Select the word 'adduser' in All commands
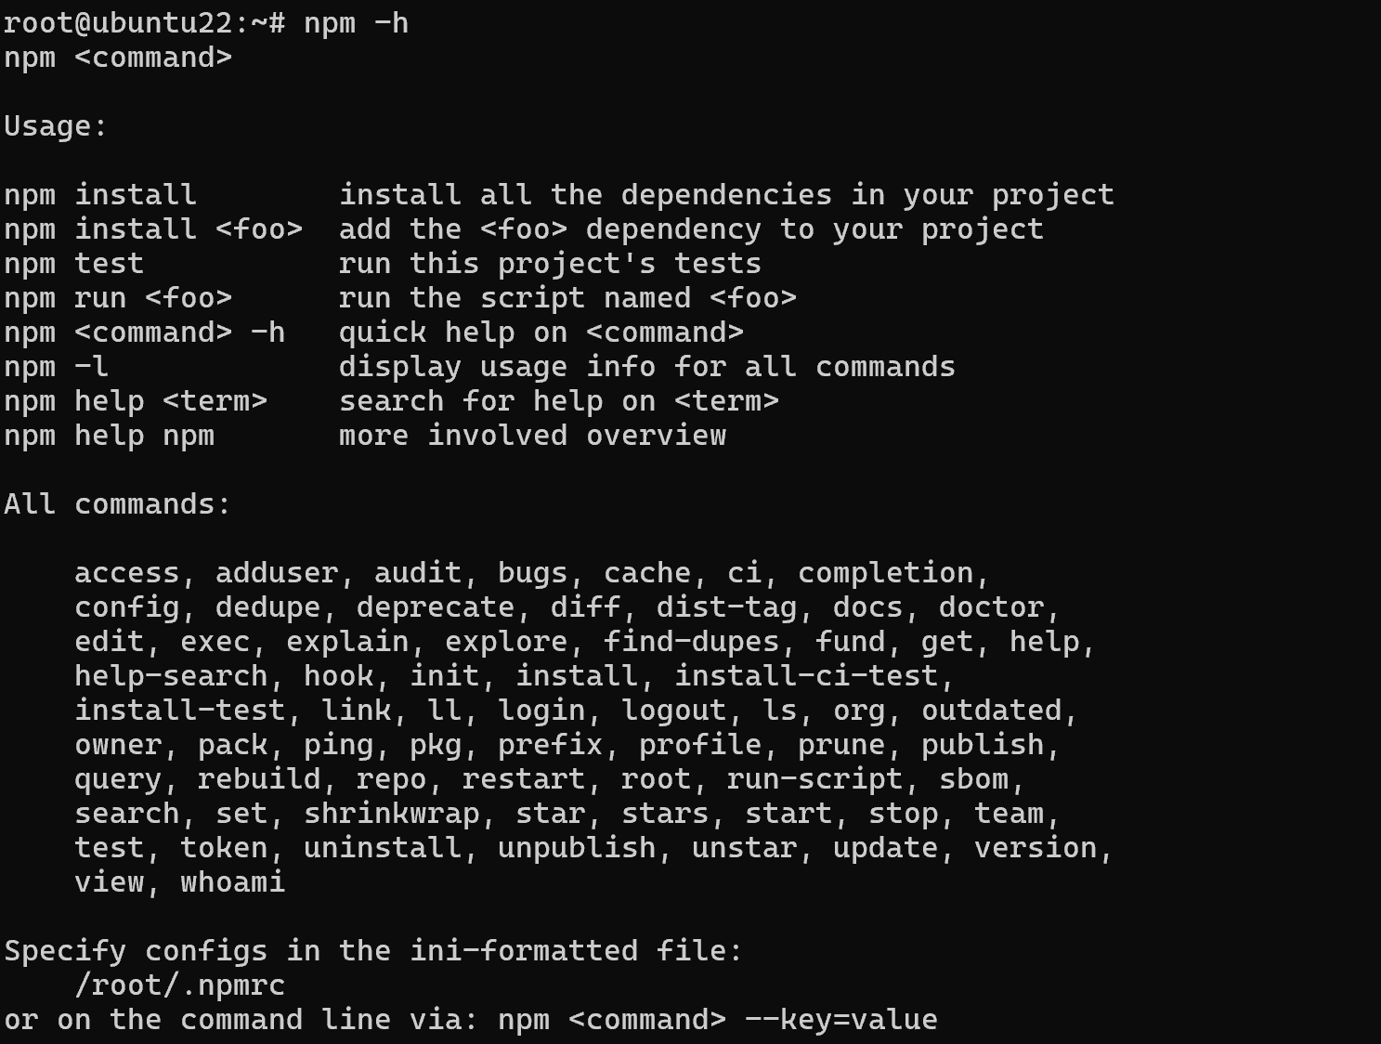1381x1044 pixels. (277, 573)
